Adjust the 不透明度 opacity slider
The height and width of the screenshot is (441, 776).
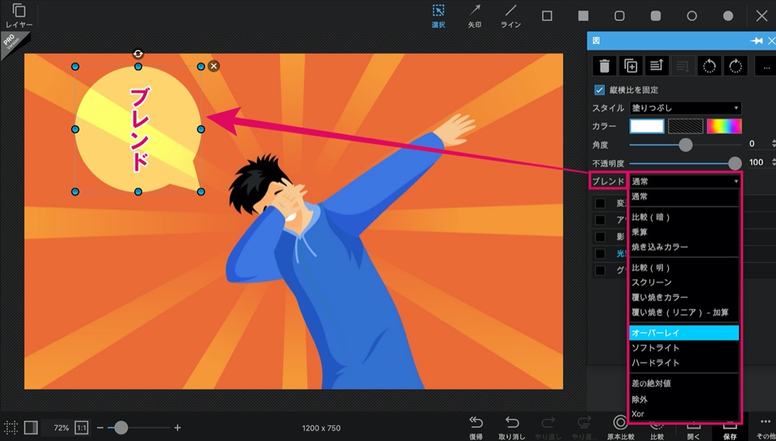(x=685, y=163)
